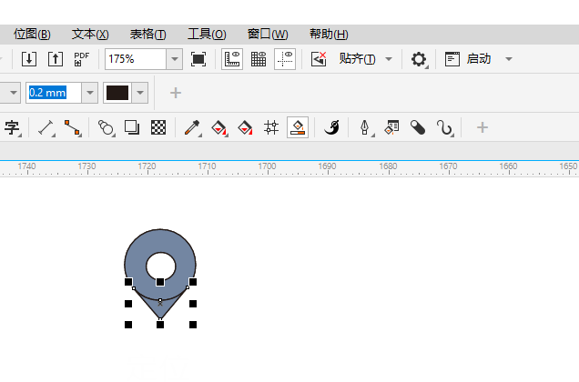Expand the outline color dropdown arrow

[140, 93]
